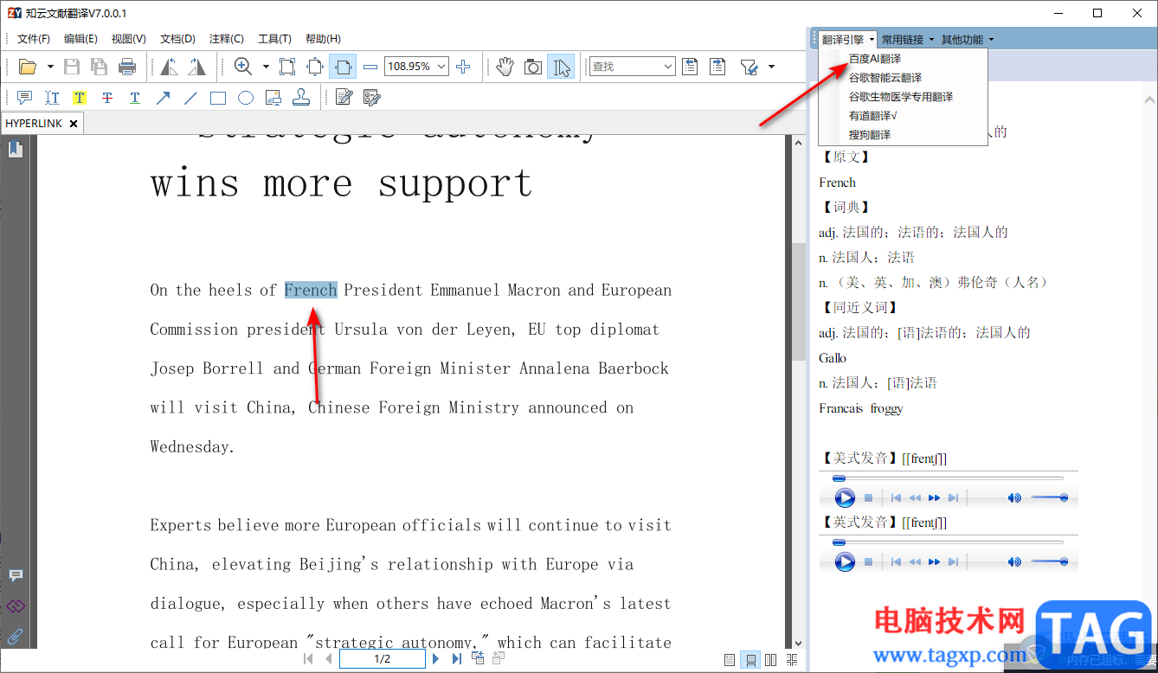Play the British pronunciation audio
The image size is (1158, 673).
(845, 562)
